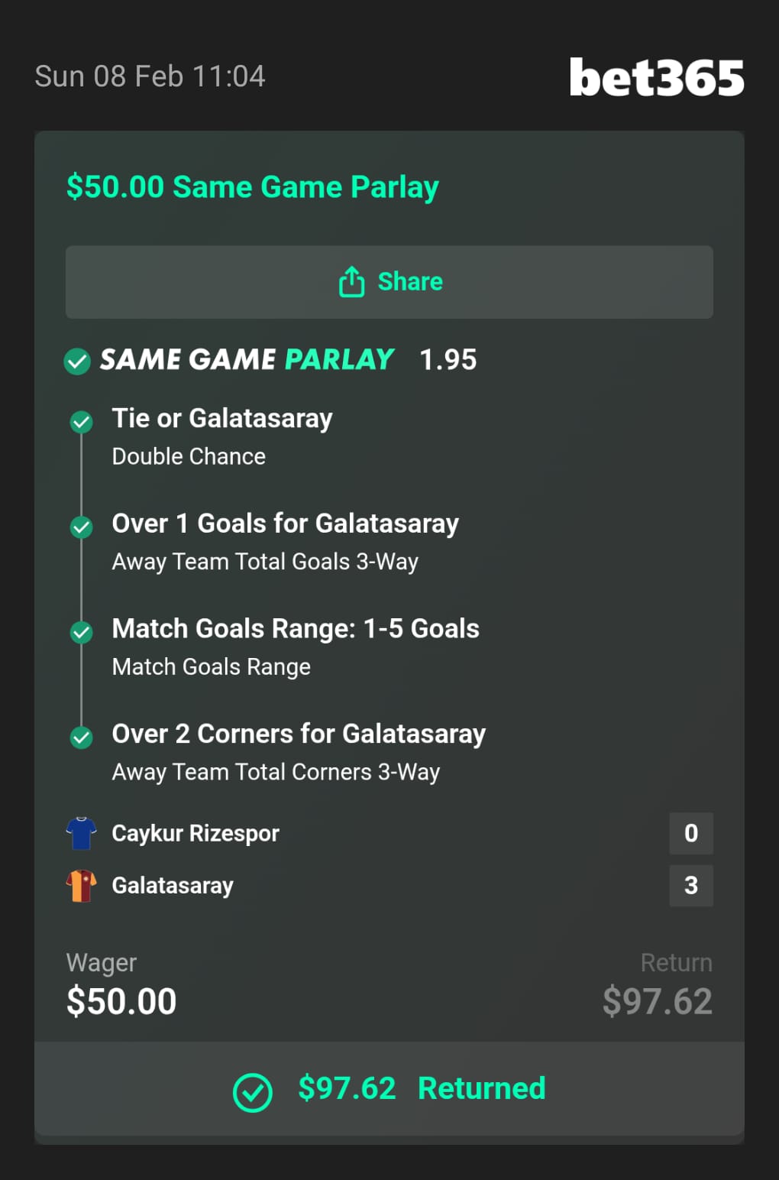This screenshot has width=779, height=1180.
Task: Click the Galatasaray score box showing 3
Action: pos(691,886)
